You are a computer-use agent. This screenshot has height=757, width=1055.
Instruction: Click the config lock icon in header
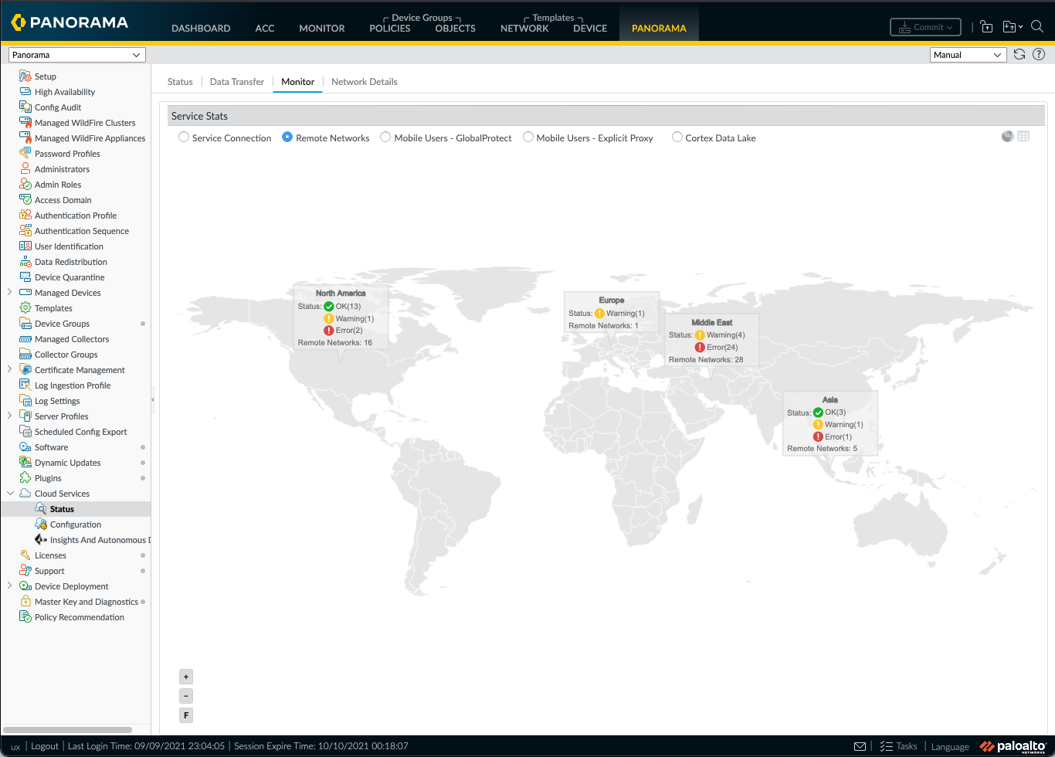pos(986,26)
